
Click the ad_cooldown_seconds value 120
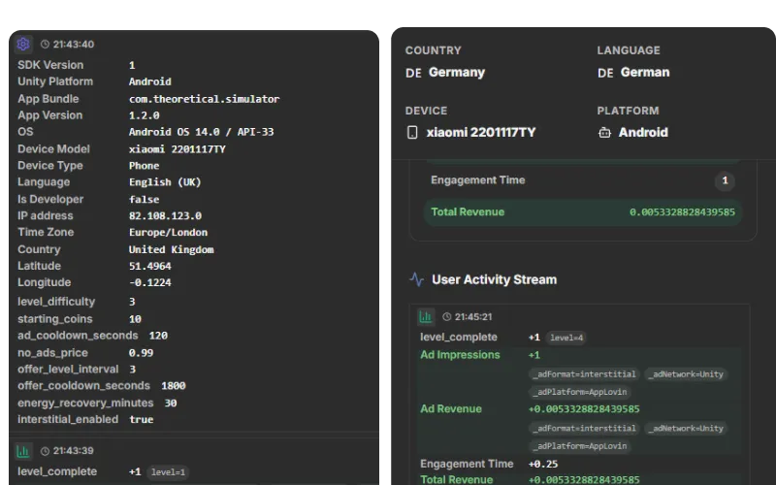(158, 336)
